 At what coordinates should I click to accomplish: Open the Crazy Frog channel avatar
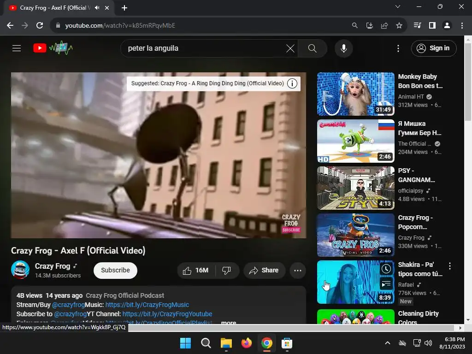point(20,270)
